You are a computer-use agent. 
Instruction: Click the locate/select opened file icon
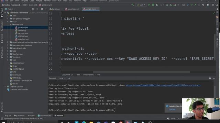33,9
